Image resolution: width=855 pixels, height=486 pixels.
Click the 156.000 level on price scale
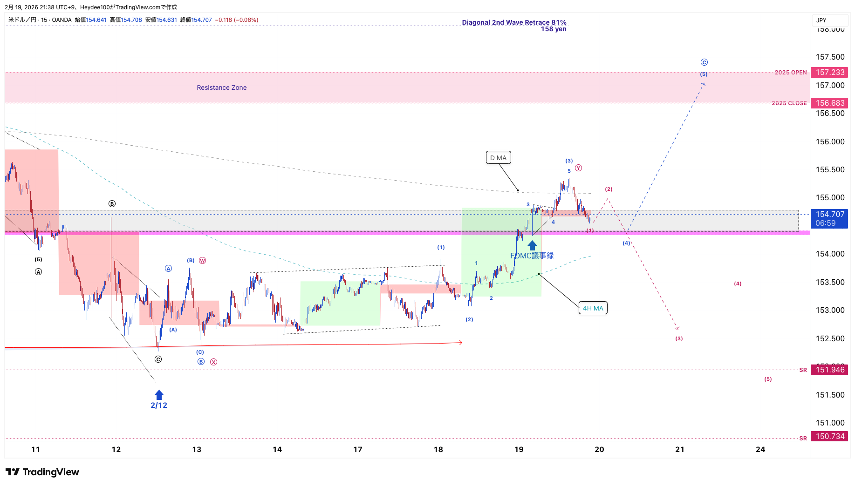pyautogui.click(x=830, y=142)
